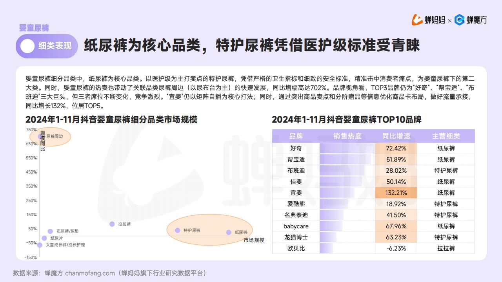Click the 细类表现 pill label
Image resolution: width=502 pixels, height=282 pixels.
55,46
